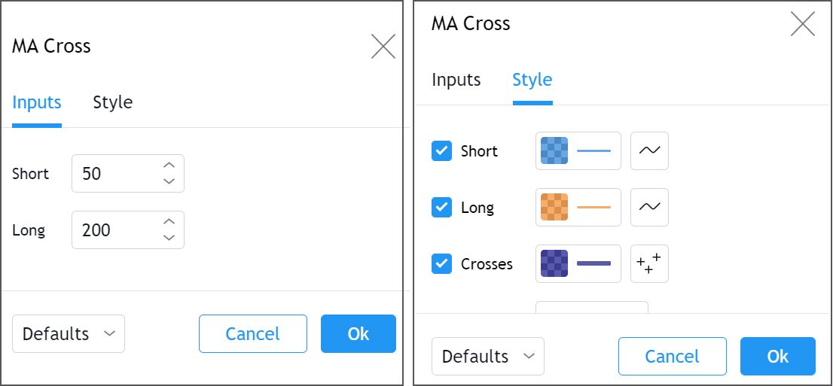This screenshot has height=386, width=833.
Task: Expand Defaults dropdown in the Style dialog
Action: click(488, 357)
